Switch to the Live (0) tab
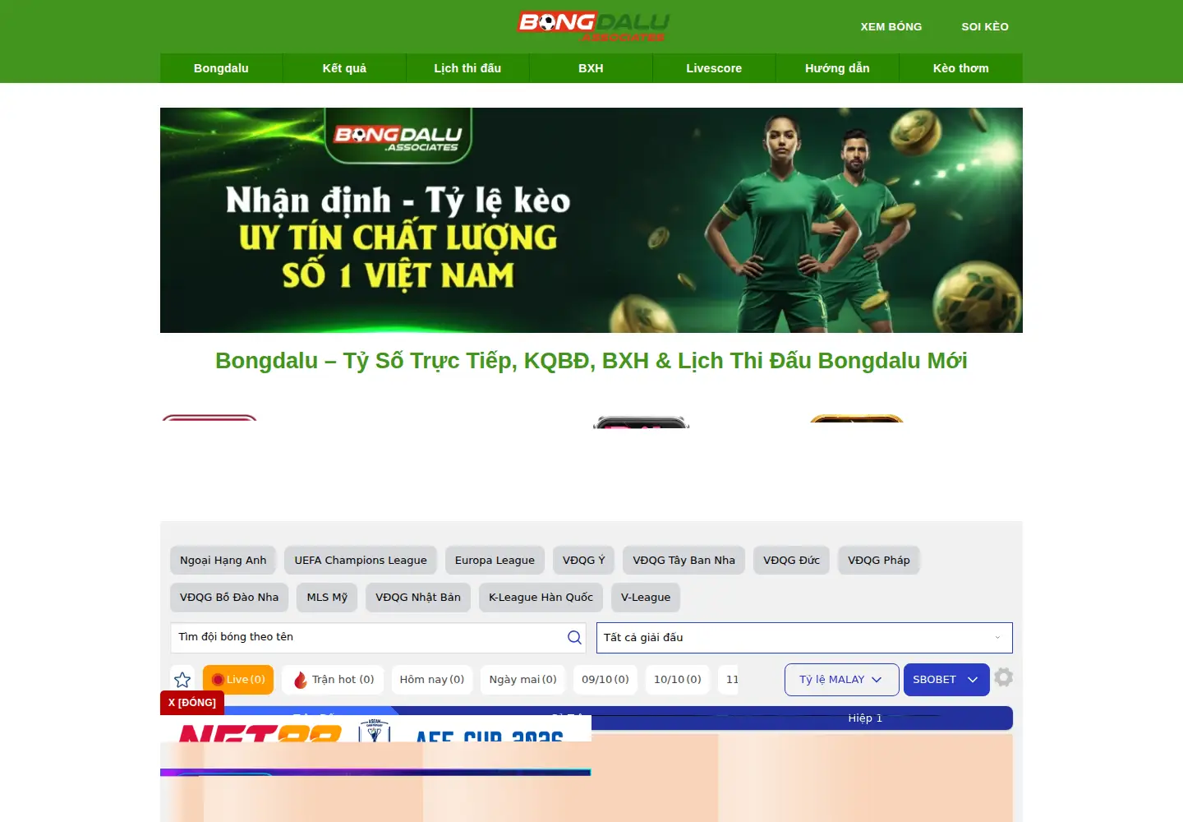The image size is (1183, 822). point(238,680)
